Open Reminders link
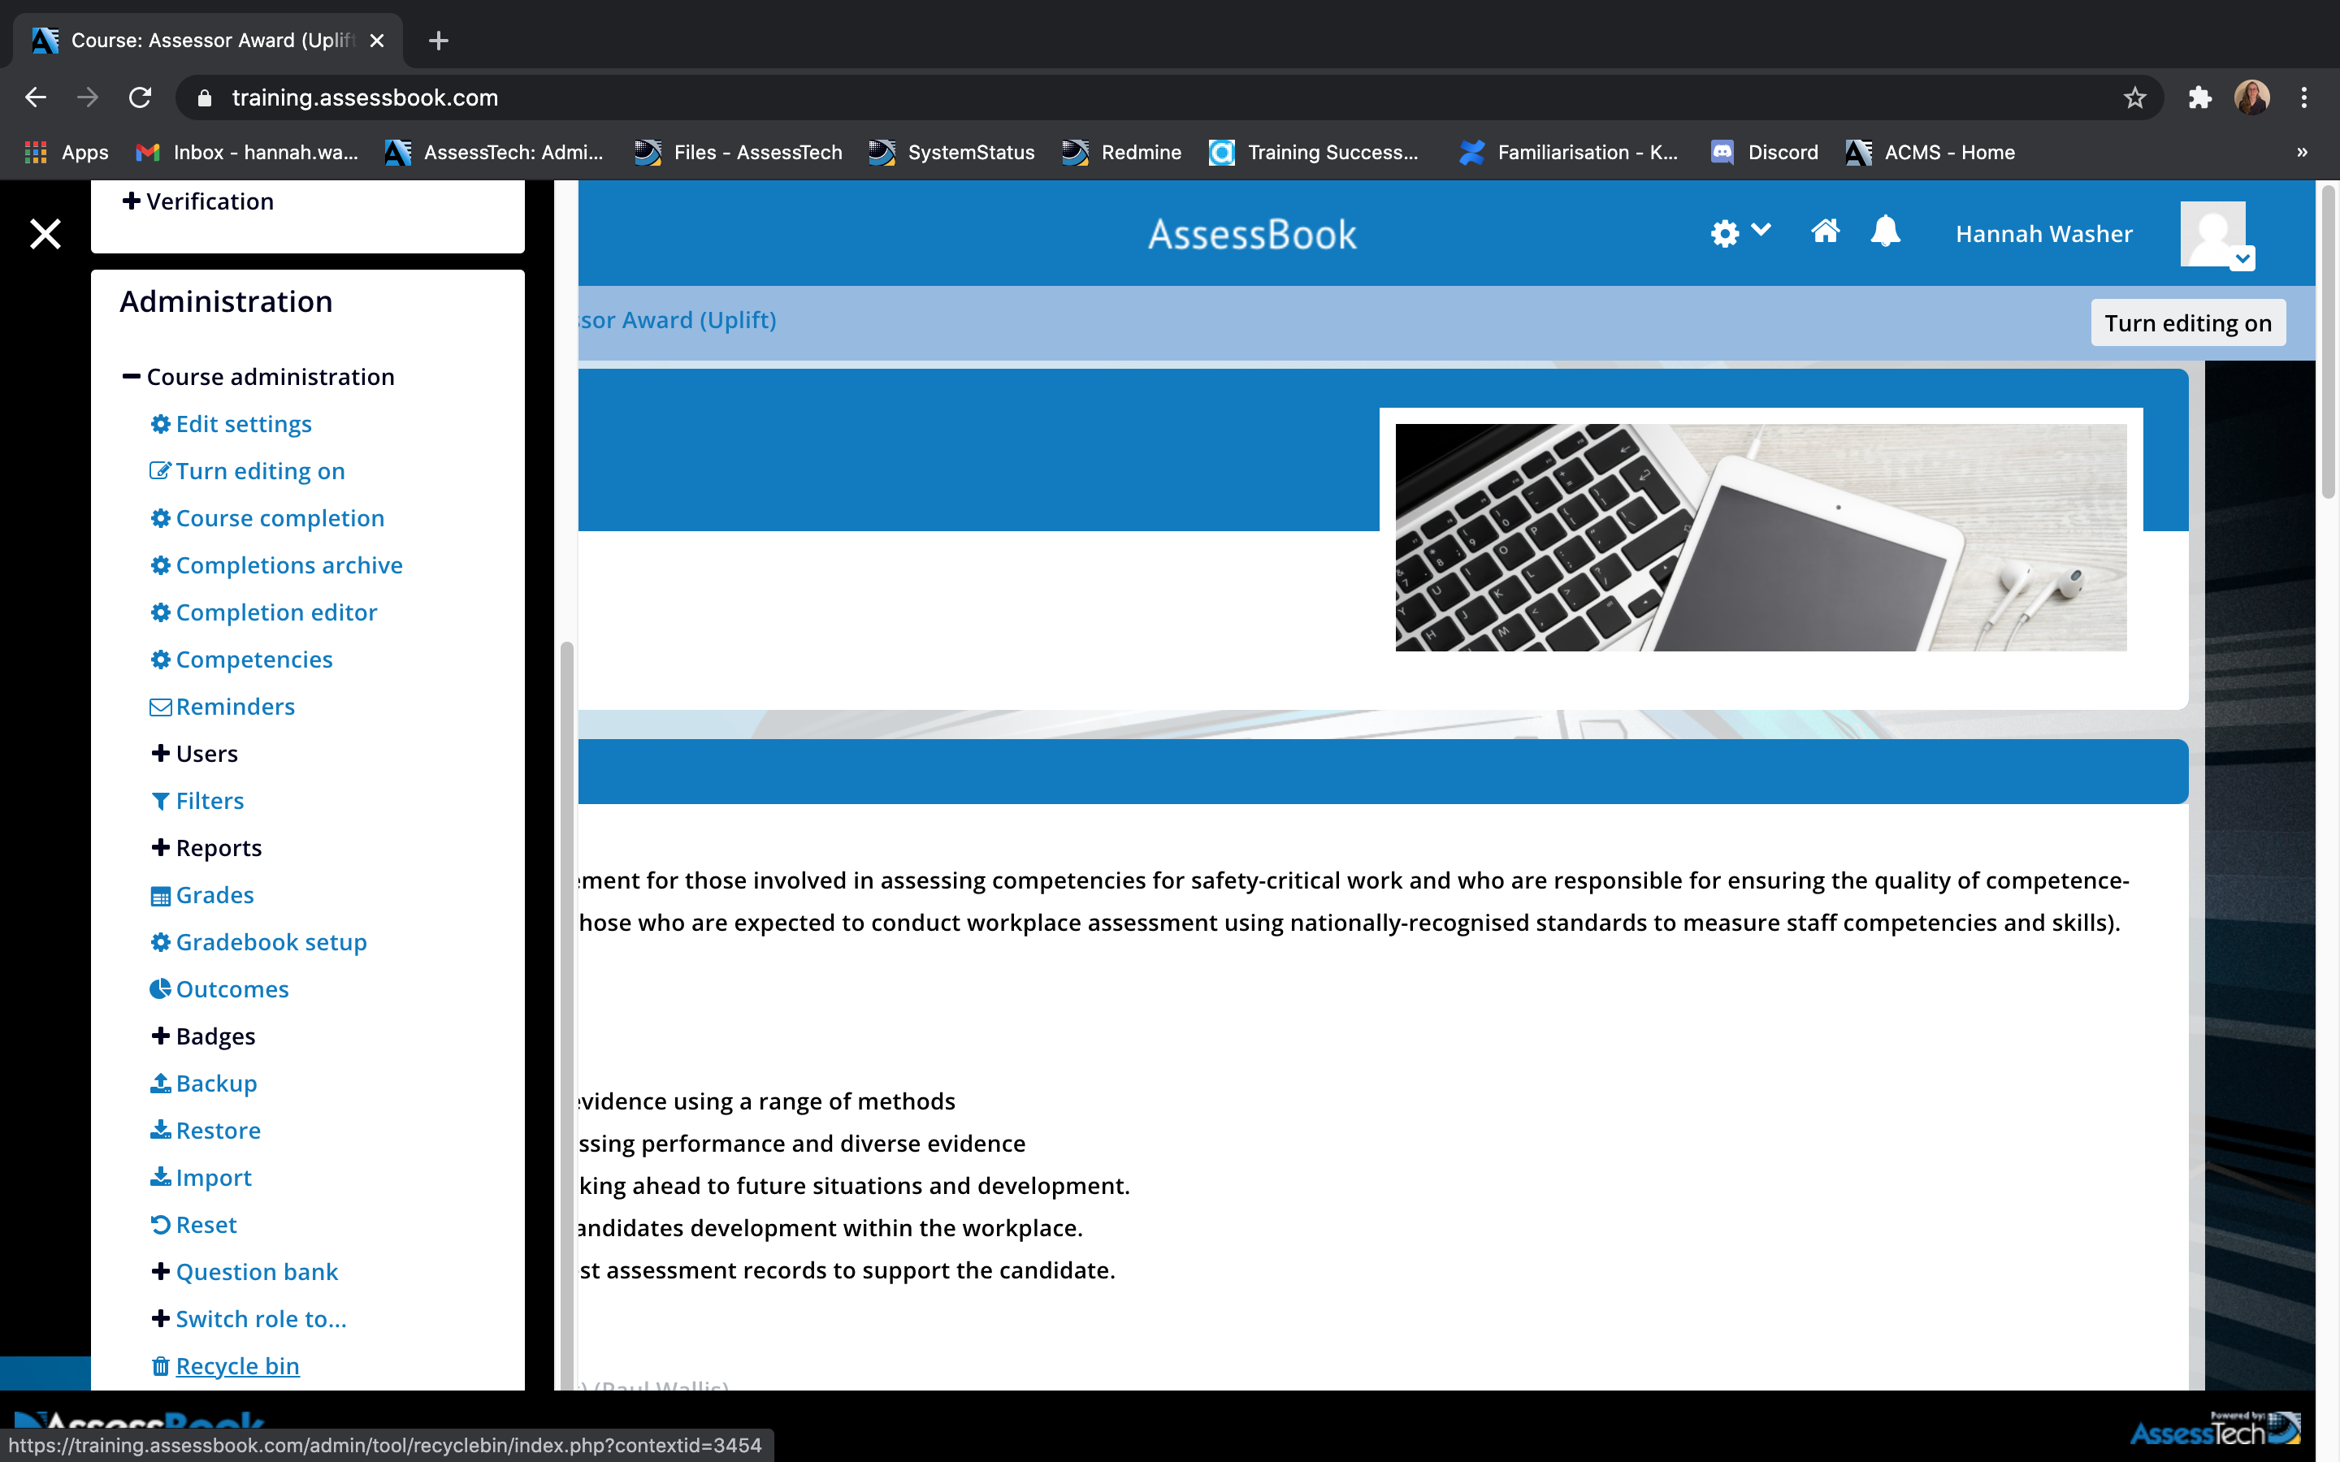Viewport: 2340px width, 1462px height. click(235, 707)
